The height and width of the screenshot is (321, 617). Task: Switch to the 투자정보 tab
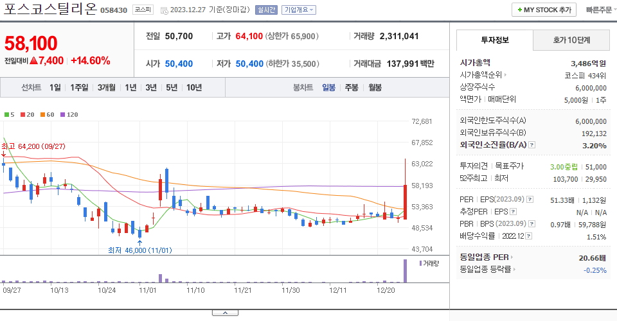pyautogui.click(x=495, y=40)
